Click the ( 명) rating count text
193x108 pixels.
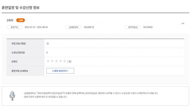[69, 61]
